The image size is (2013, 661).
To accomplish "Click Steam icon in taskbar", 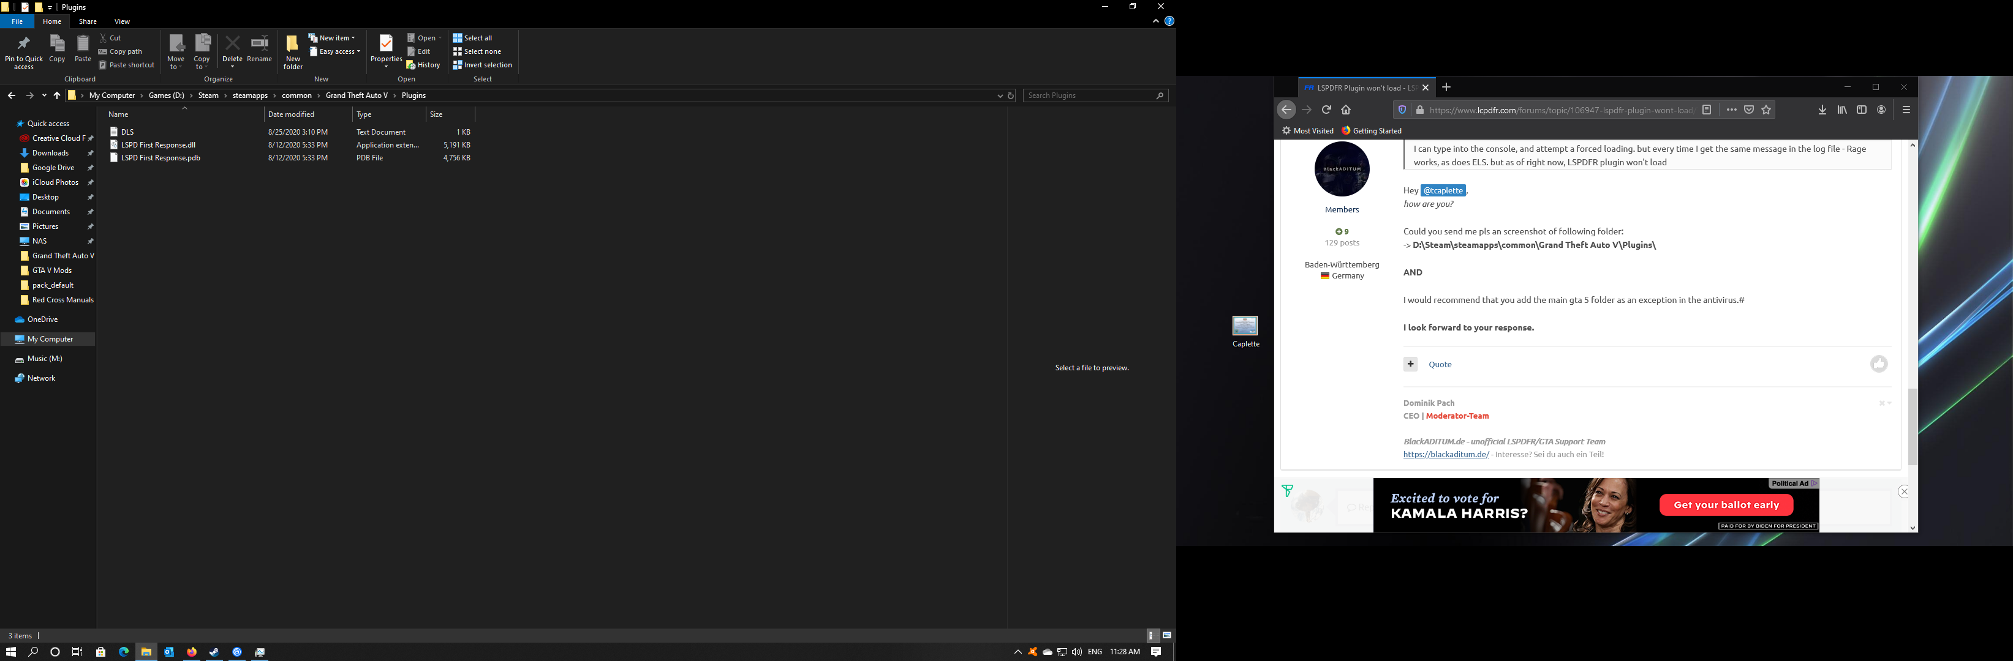I will tap(214, 652).
